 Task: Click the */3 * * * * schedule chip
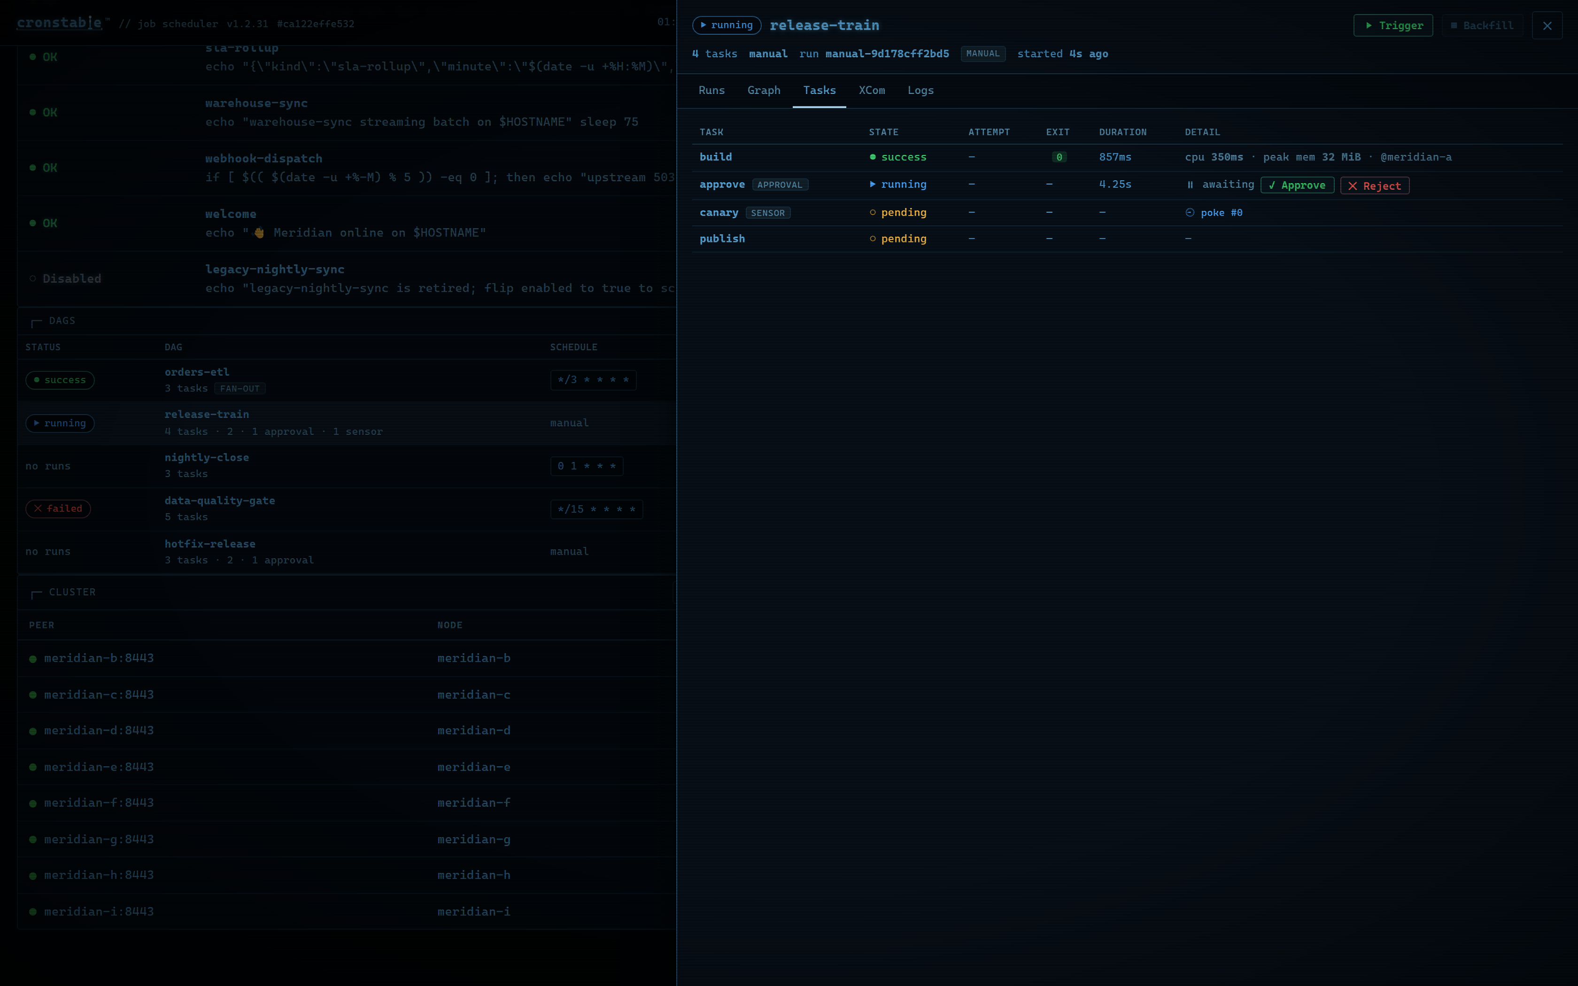[593, 380]
